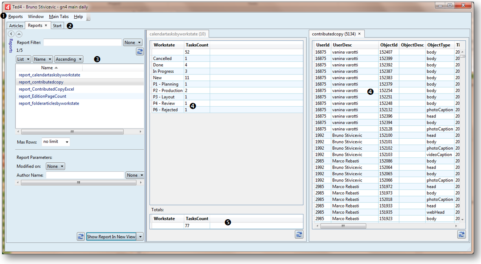Click the vertical Reports side panel label
481x264 pixels.
[x=11, y=46]
